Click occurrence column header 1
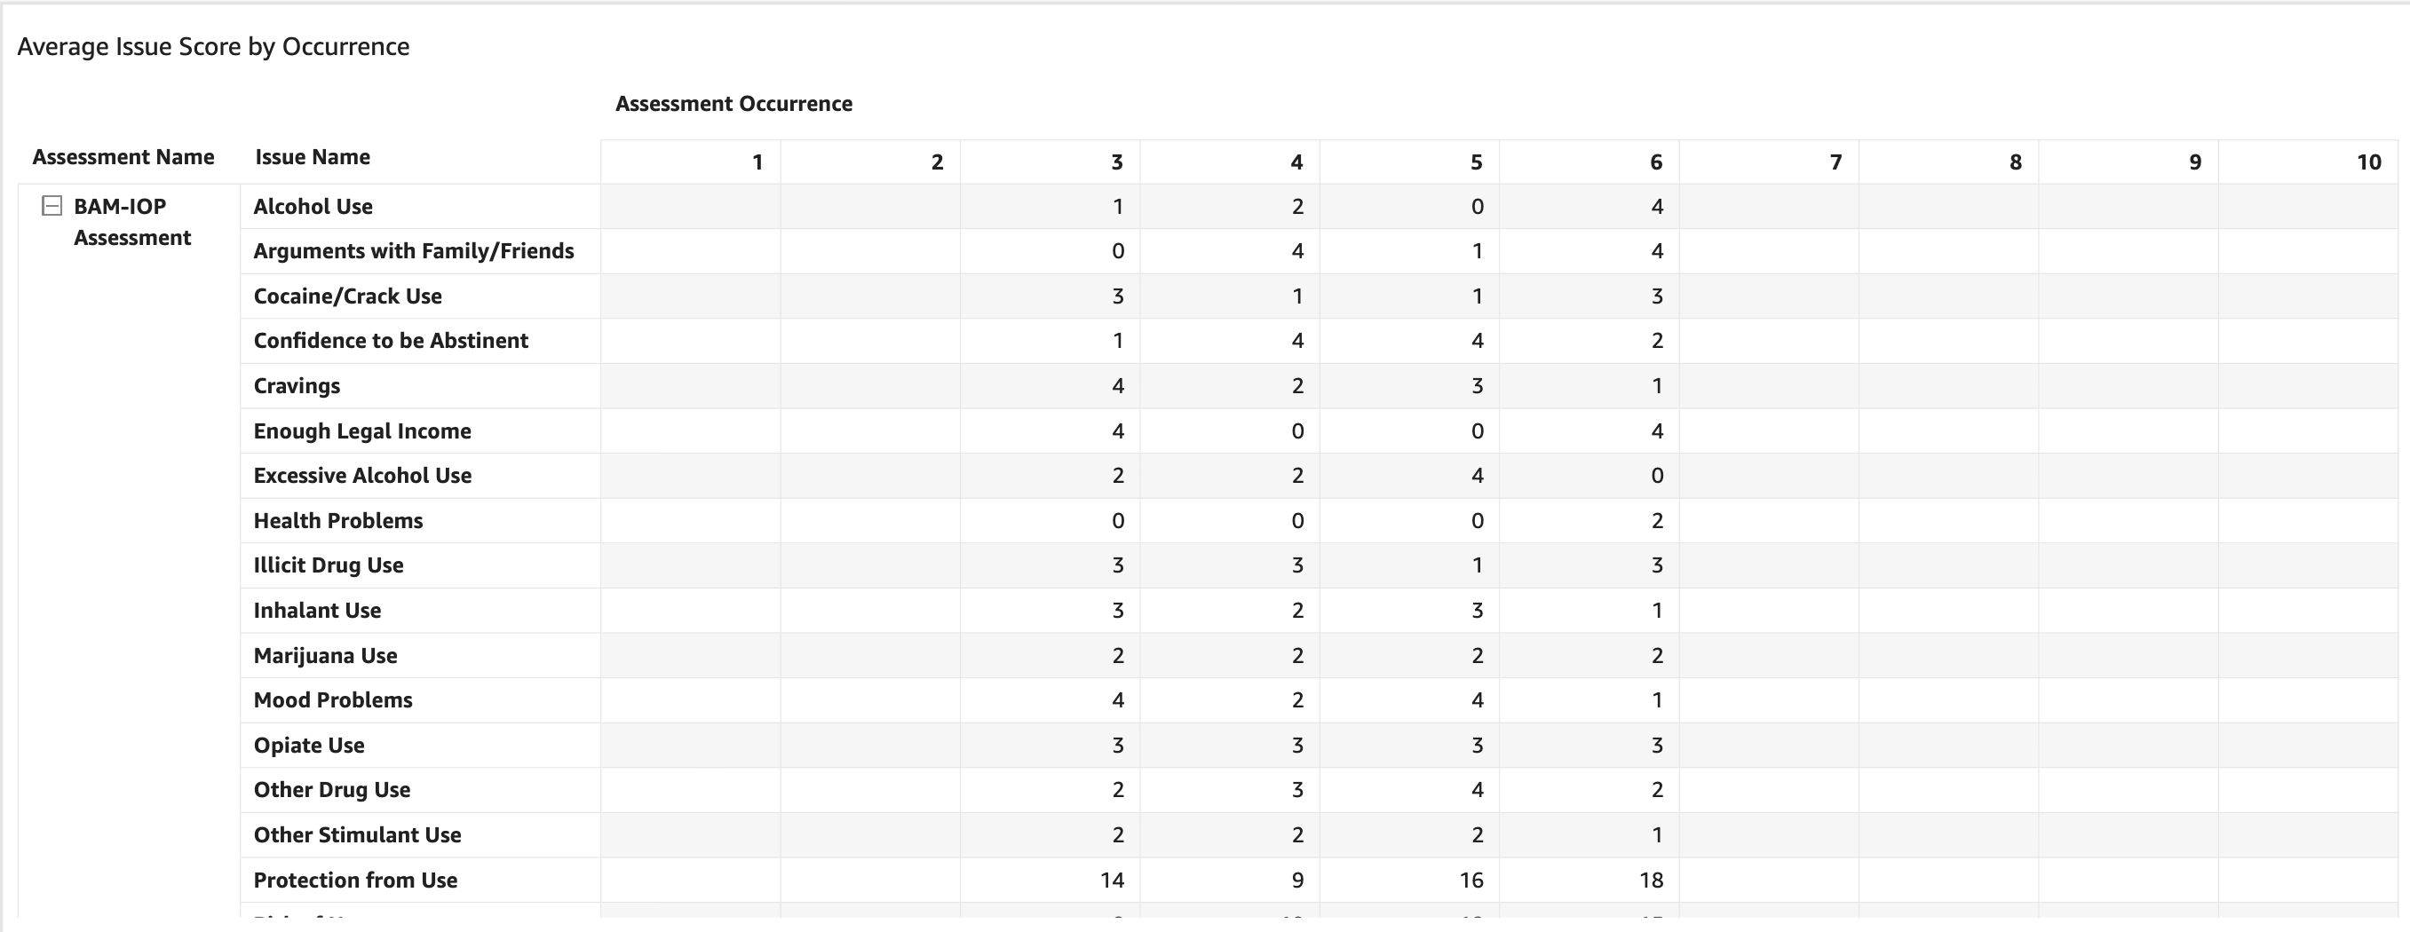 click(x=757, y=162)
